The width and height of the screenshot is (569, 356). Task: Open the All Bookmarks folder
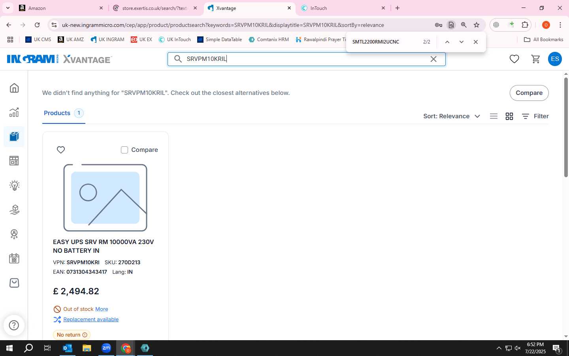pos(543,40)
